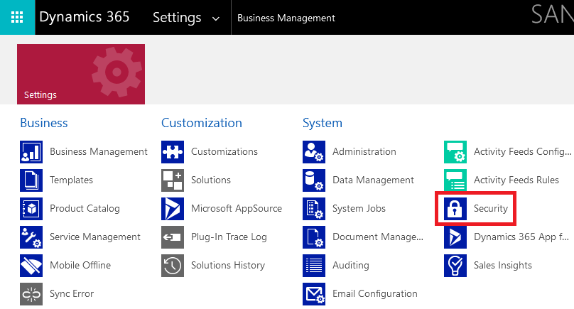
Task: Click the Mobile Offline icon
Action: (31, 266)
